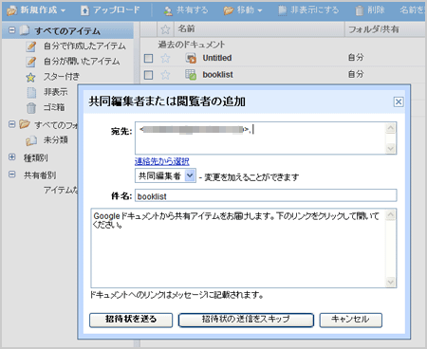Click 宛先 field scrollbar down arrow
Screen dimensions: 427x349
pyautogui.click(x=391, y=148)
